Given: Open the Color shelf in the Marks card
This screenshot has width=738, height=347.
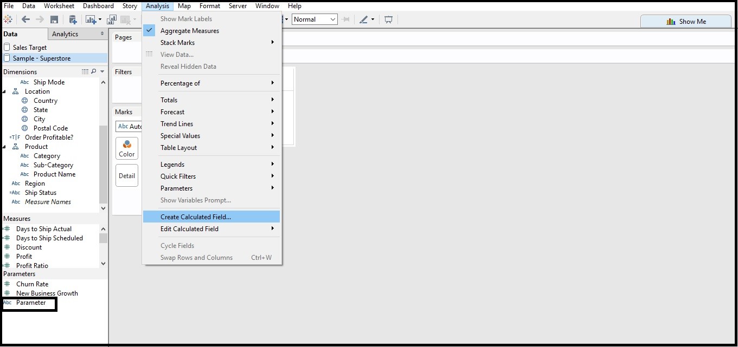Looking at the screenshot, I should [126, 148].
